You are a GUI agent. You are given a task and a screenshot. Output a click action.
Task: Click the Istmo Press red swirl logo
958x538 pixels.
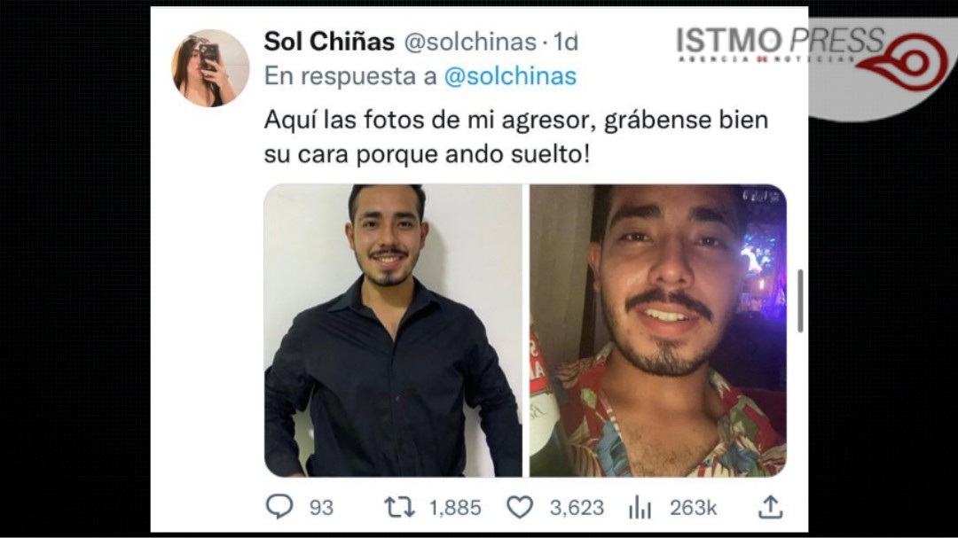[906, 62]
